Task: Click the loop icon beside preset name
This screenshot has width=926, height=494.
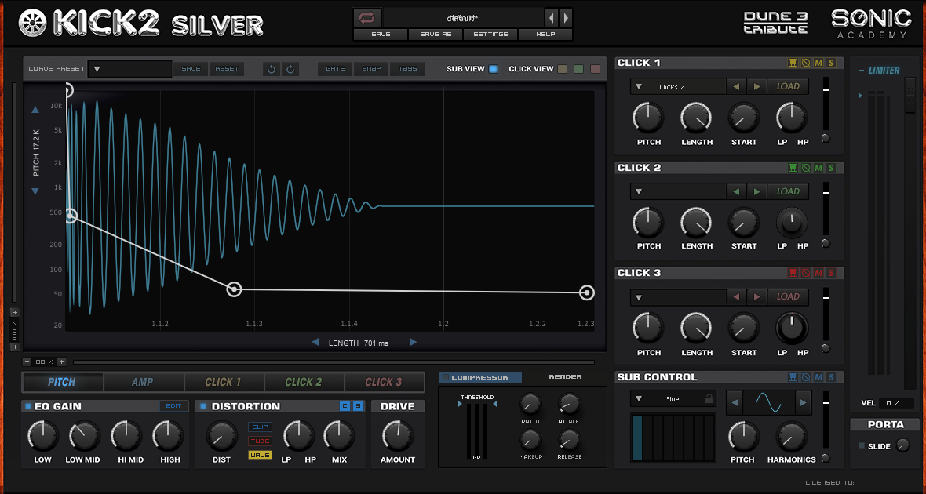Action: pyautogui.click(x=367, y=18)
